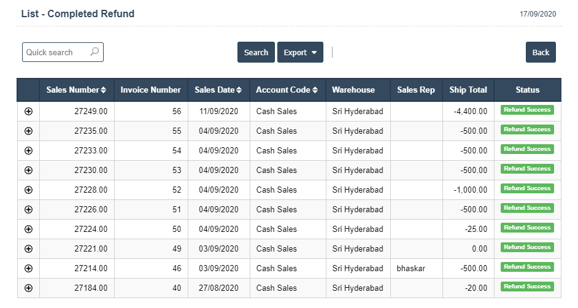Click Refund Success badge for sales 27249.00
This screenshot has width=578, height=308.
[x=527, y=110]
